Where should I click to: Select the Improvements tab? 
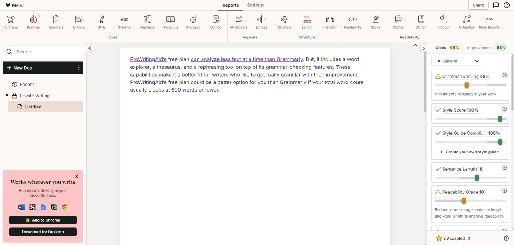(x=487, y=48)
